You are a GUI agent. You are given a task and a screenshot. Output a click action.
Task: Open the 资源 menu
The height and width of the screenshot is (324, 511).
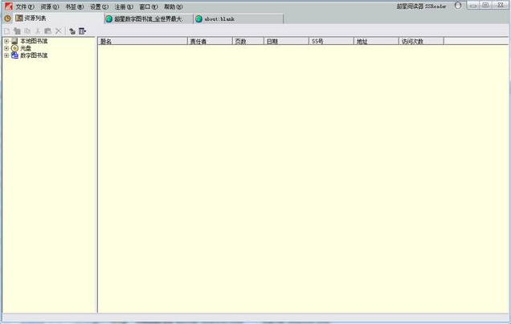pyautogui.click(x=50, y=6)
